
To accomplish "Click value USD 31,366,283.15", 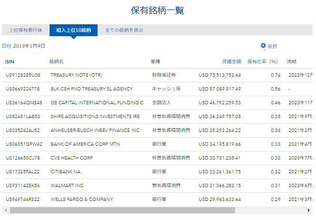I will click(220, 186).
